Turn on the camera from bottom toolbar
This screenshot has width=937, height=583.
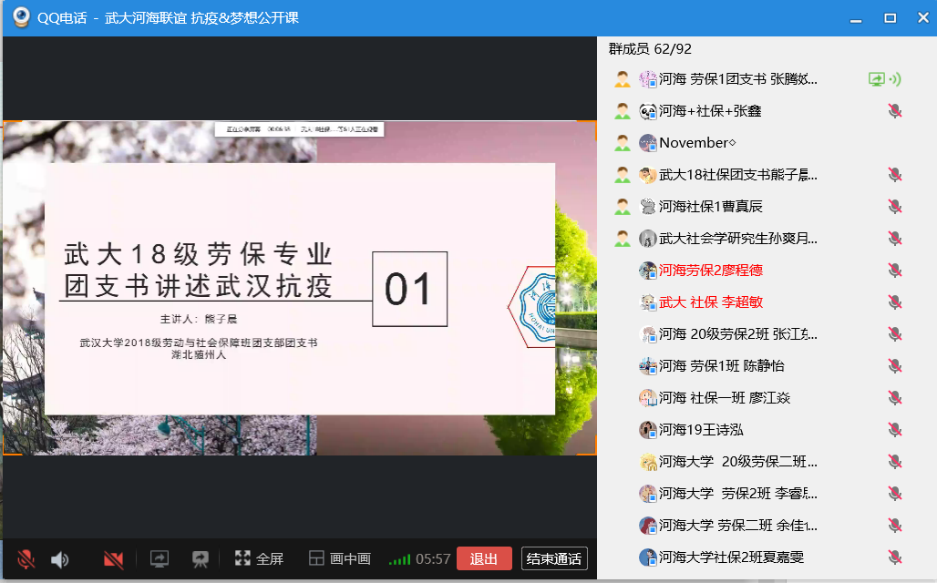coord(114,558)
